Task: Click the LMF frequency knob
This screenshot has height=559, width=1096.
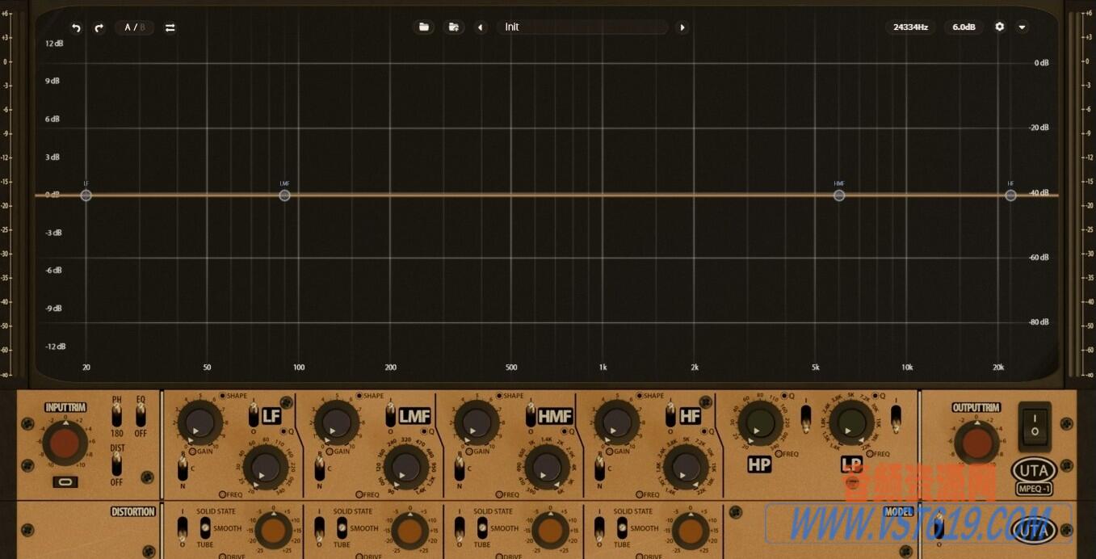Action: point(405,467)
